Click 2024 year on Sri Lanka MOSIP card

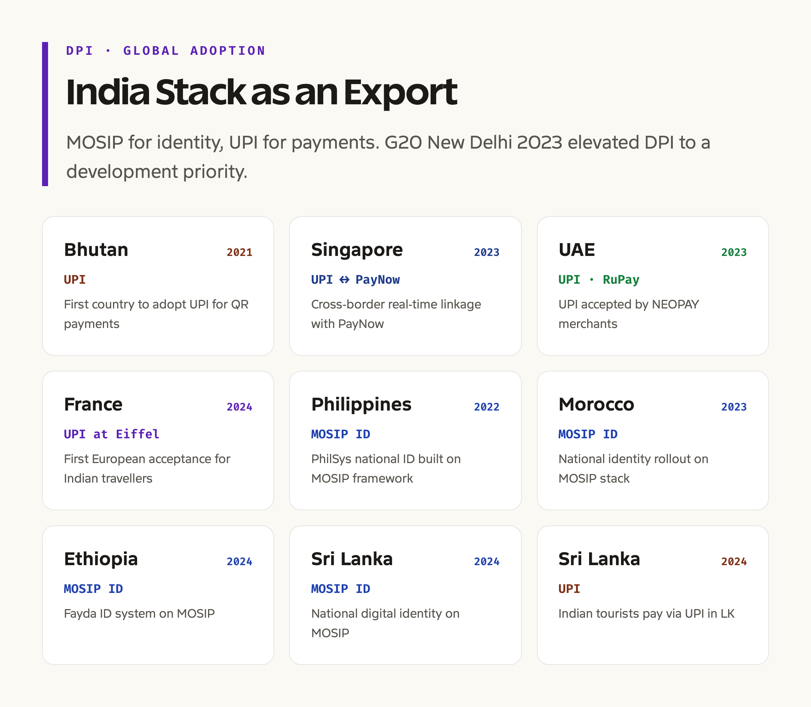(x=487, y=561)
